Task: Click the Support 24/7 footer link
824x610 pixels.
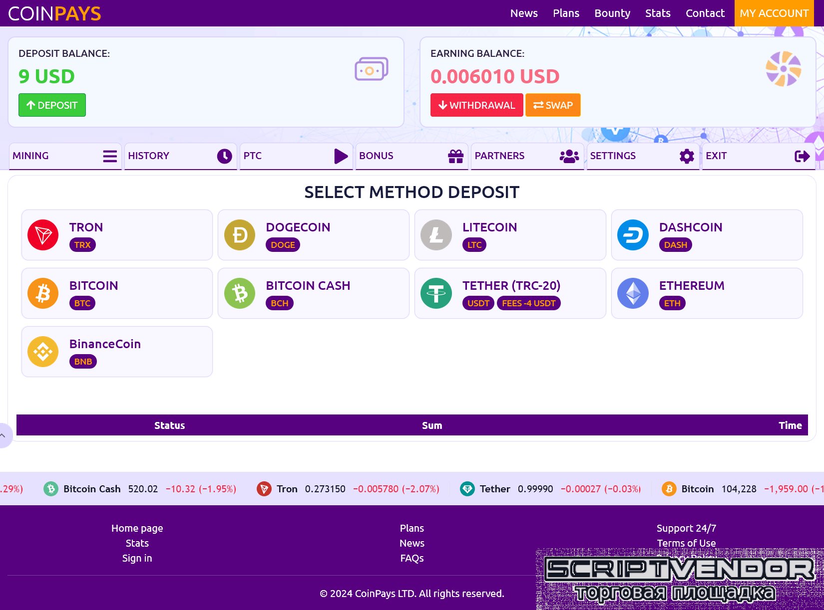Action: point(687,528)
